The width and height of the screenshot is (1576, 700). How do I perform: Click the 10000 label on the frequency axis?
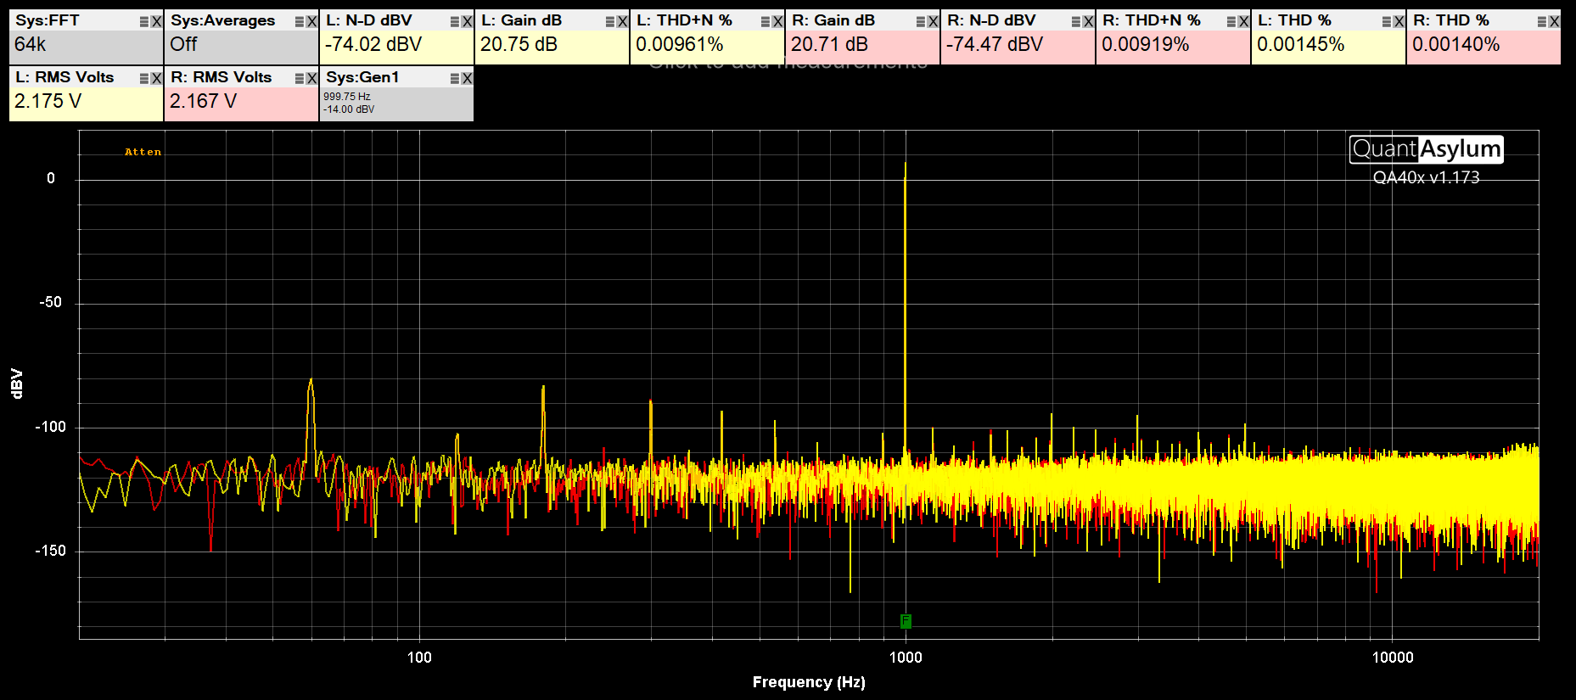click(x=1393, y=658)
